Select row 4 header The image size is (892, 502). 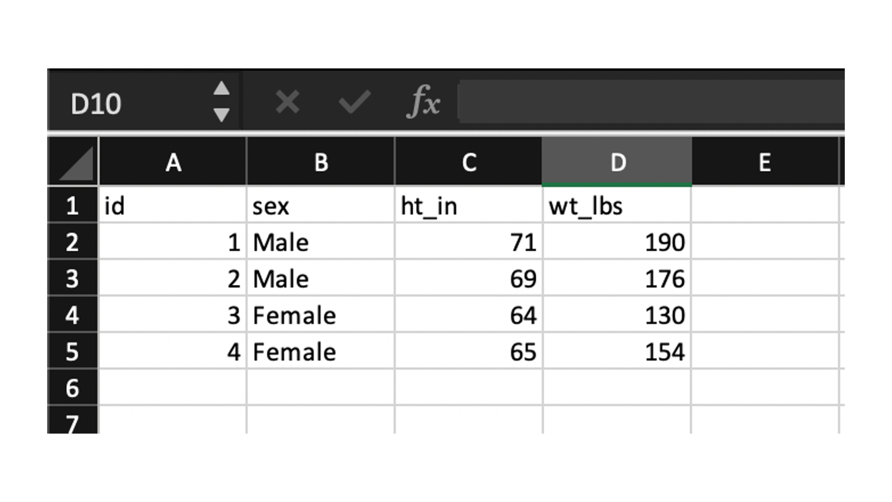click(x=73, y=315)
